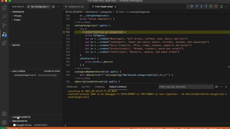Open the Search view in activity bar
Screen dimensions: 230x129
tap(4, 16)
